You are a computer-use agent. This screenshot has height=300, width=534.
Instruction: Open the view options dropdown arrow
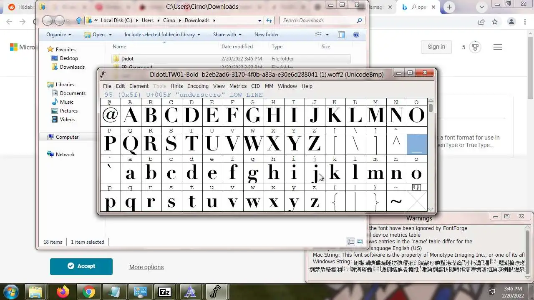tap(327, 35)
